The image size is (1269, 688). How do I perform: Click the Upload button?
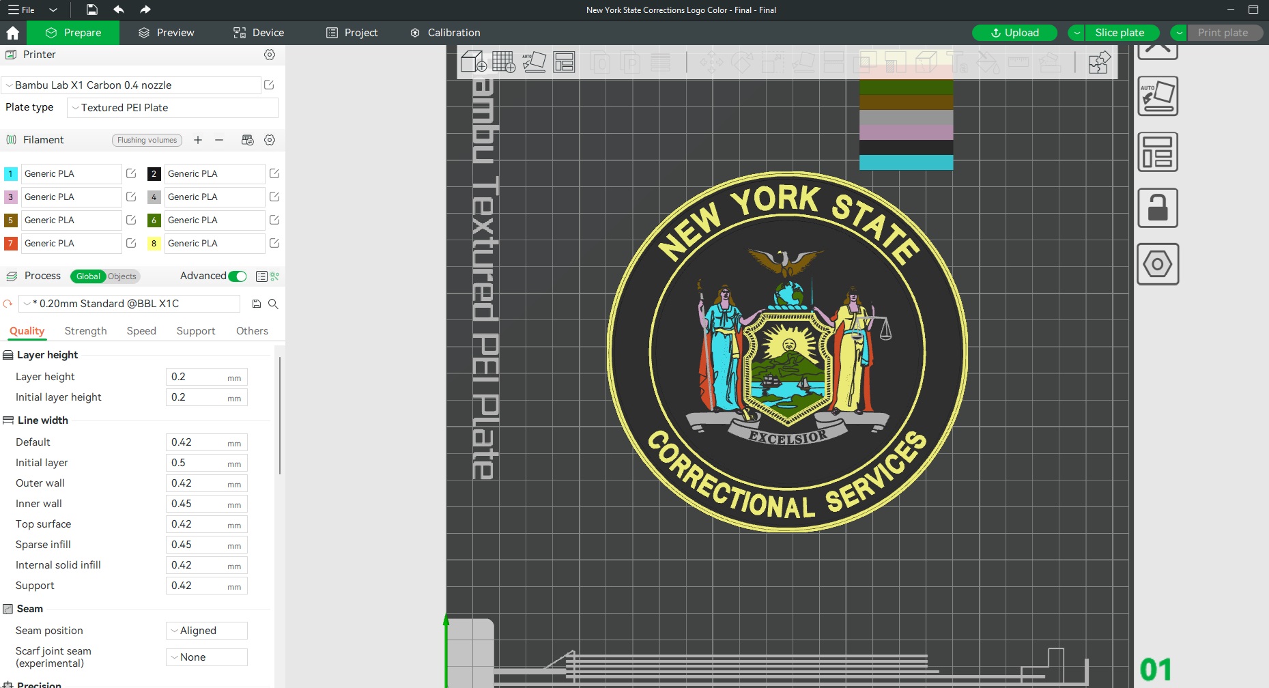[1014, 32]
